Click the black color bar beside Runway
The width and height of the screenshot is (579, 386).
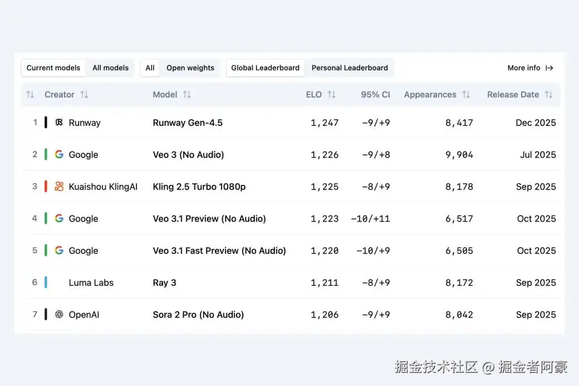coord(46,123)
